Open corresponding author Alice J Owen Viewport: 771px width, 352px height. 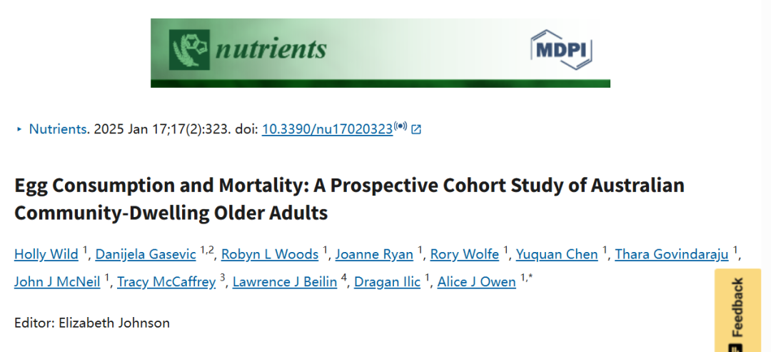point(476,281)
